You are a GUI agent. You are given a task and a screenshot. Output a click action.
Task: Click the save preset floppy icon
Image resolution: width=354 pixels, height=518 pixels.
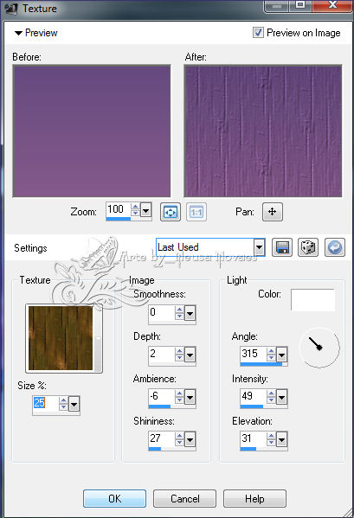click(x=282, y=247)
